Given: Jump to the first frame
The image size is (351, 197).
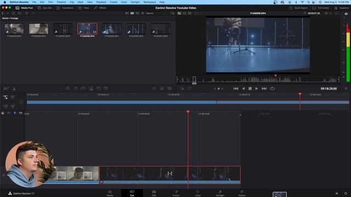Looking at the screenshot, I should (x=235, y=89).
